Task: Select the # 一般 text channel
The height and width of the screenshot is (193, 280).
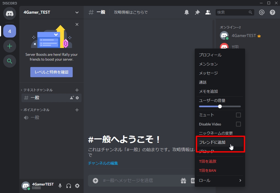Action: coord(51,98)
